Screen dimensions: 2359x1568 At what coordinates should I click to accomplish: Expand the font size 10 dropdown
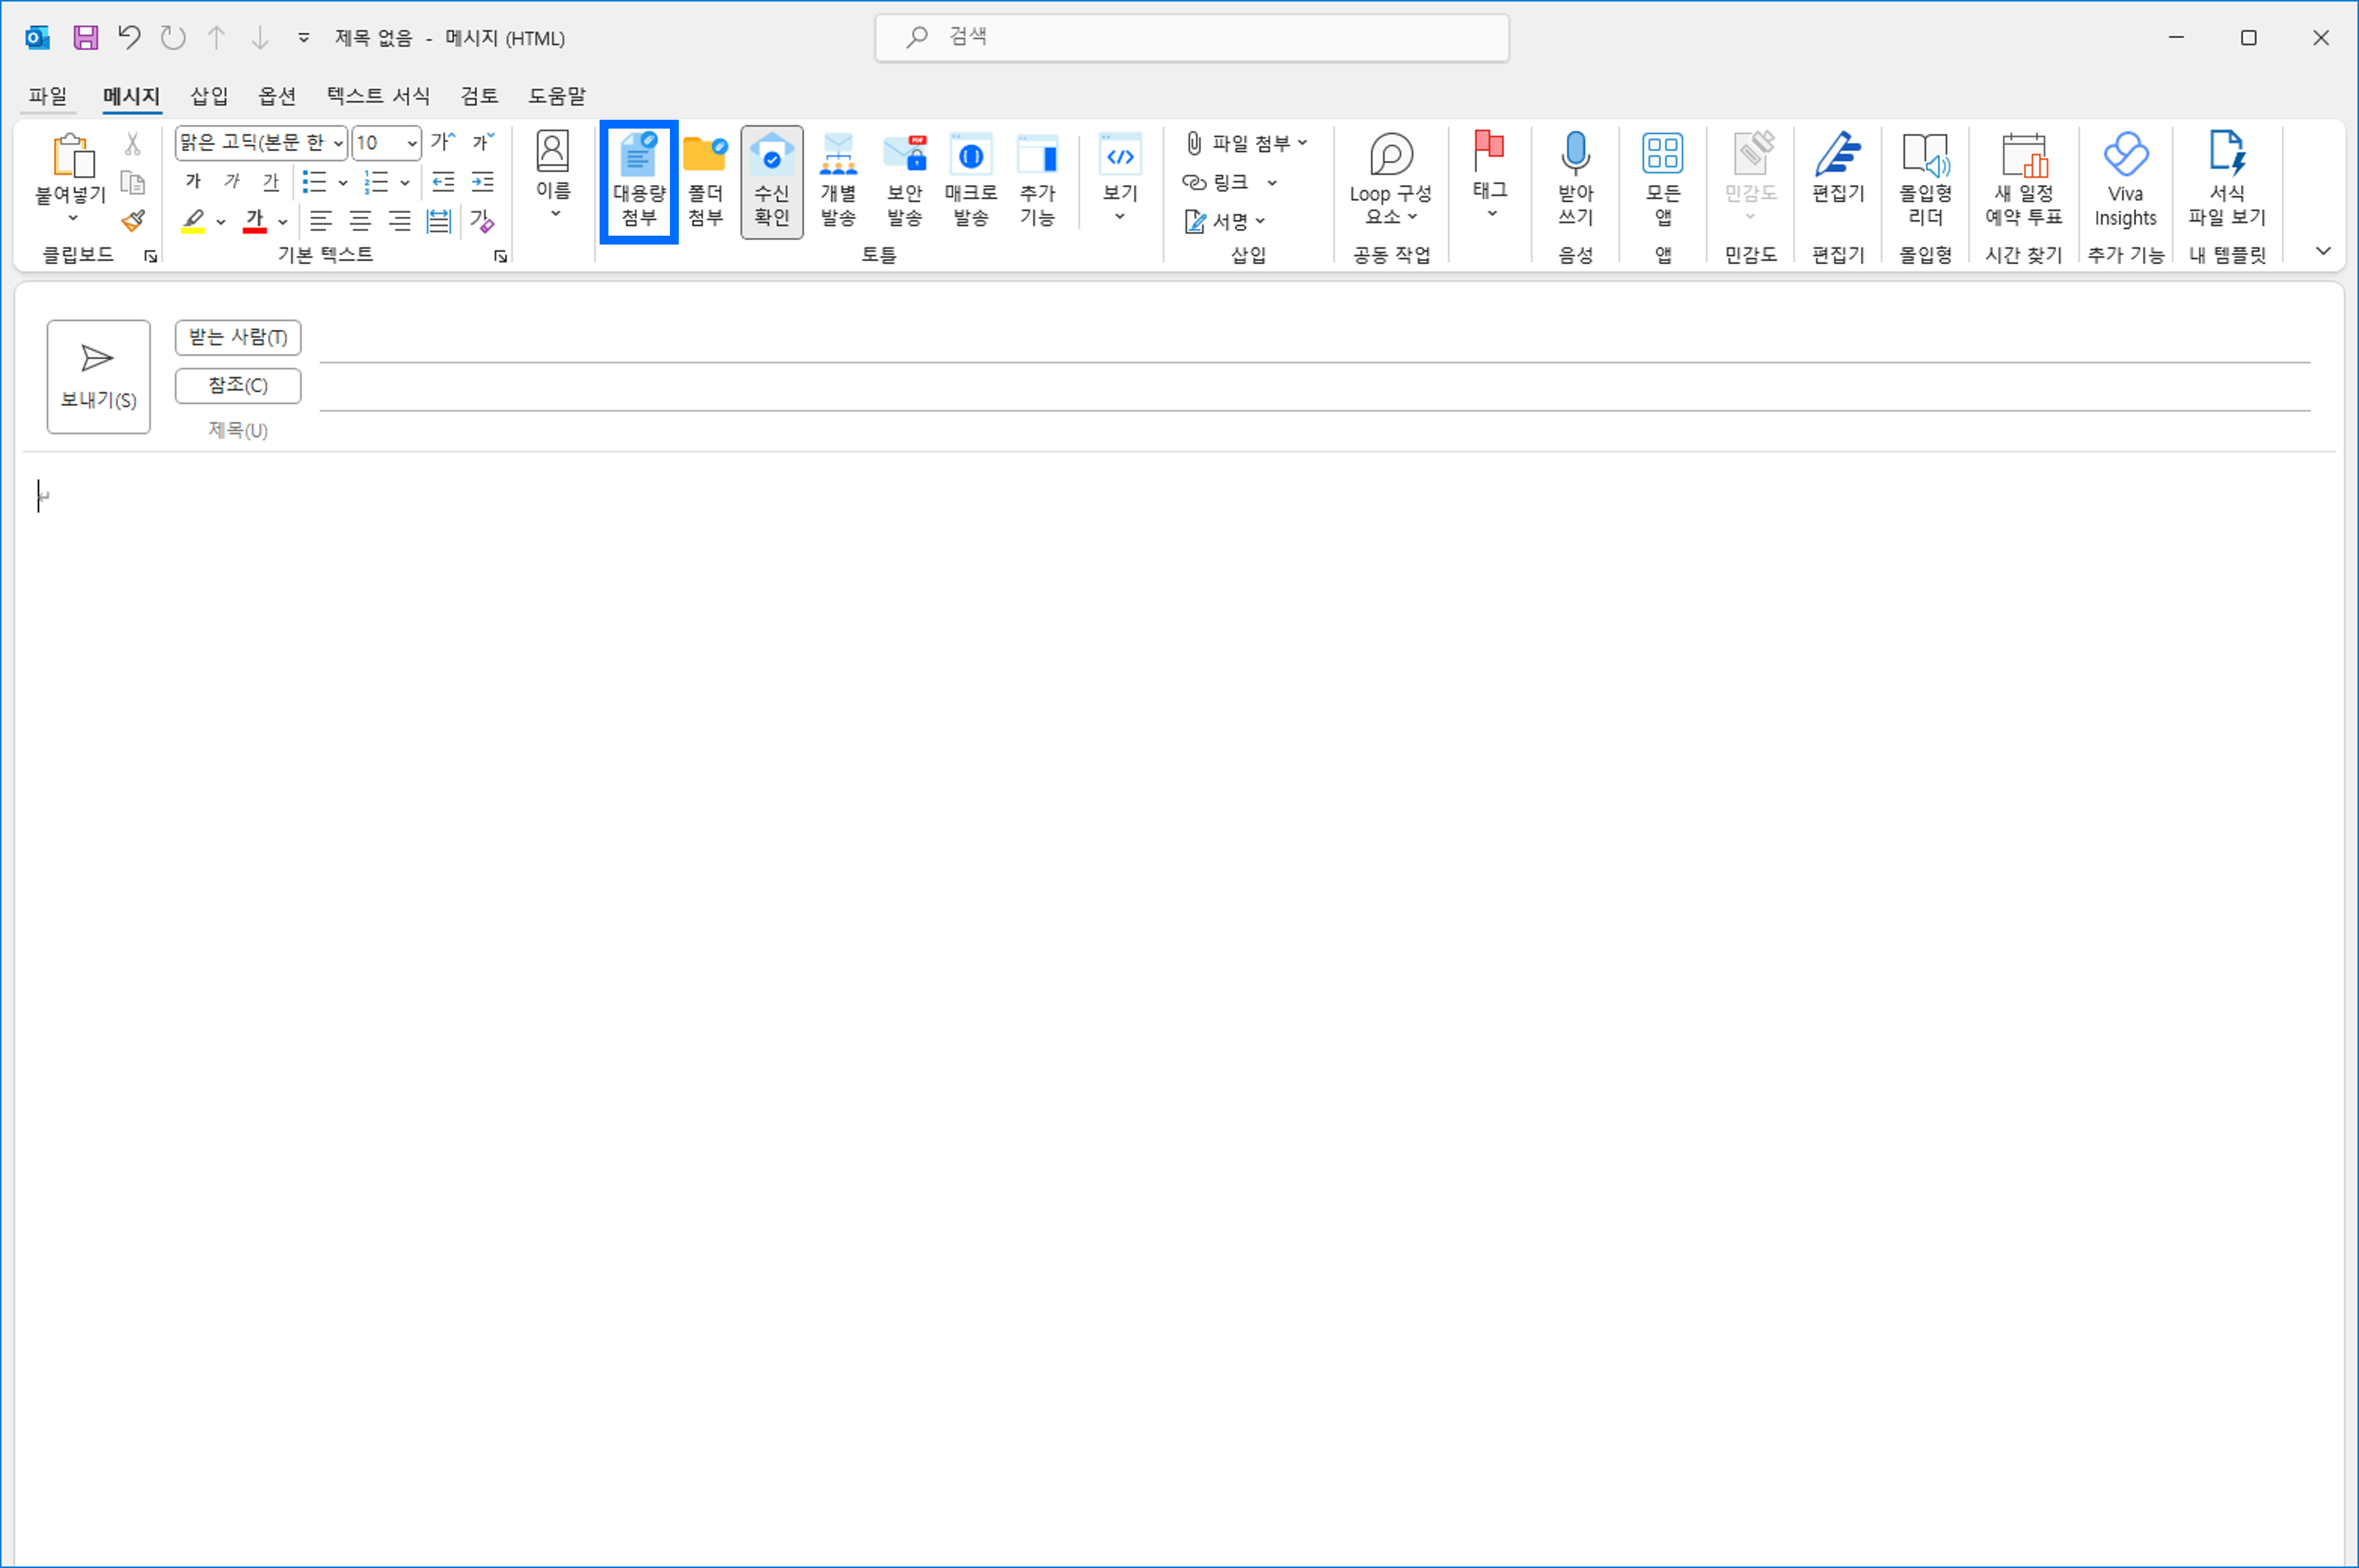pos(411,143)
